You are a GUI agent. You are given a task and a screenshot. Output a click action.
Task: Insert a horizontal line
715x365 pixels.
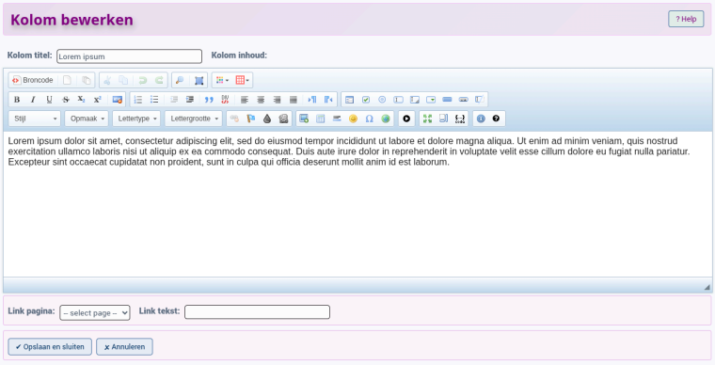click(337, 119)
